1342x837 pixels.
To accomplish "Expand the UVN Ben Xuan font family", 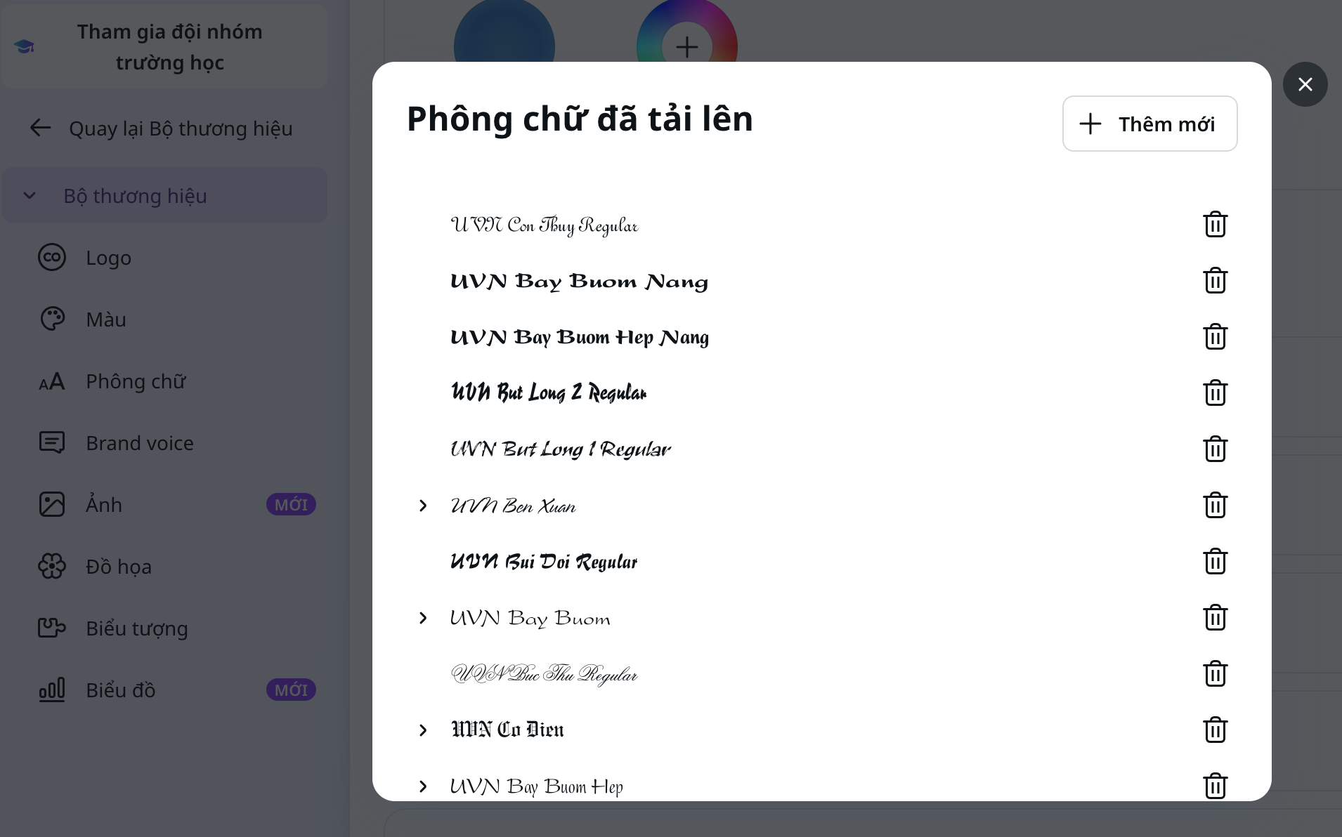I will click(x=422, y=505).
